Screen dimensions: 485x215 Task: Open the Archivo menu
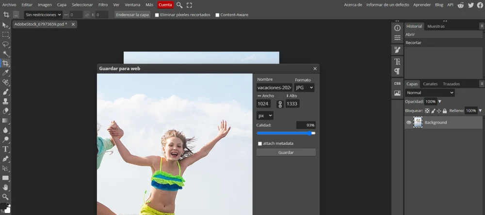[9, 5]
